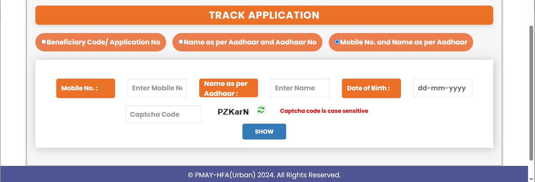Click the Beneficiary Code/ Application No pill label

(x=101, y=42)
